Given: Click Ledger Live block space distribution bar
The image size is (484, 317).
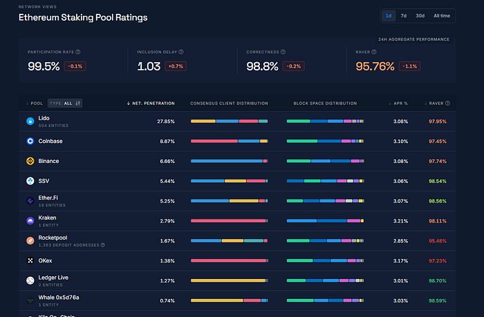Looking at the screenshot, I should pos(326,280).
